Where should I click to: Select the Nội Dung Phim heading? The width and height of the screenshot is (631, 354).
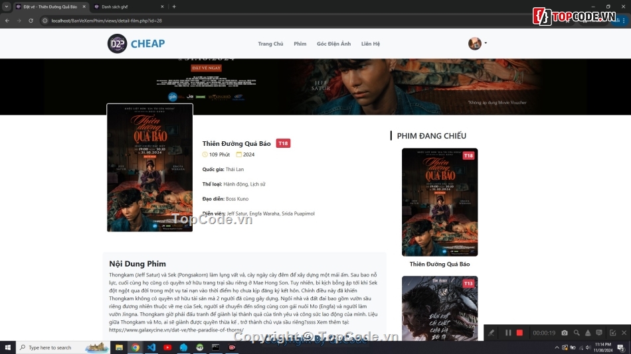pos(137,264)
